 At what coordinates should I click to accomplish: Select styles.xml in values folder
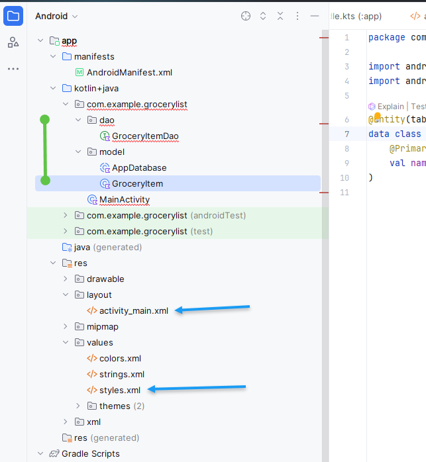tap(119, 391)
